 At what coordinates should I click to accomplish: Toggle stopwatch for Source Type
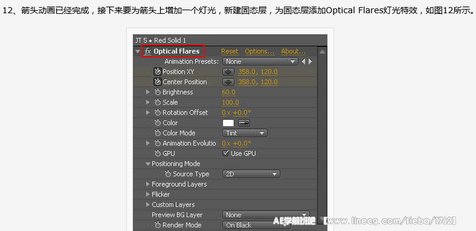(x=168, y=174)
